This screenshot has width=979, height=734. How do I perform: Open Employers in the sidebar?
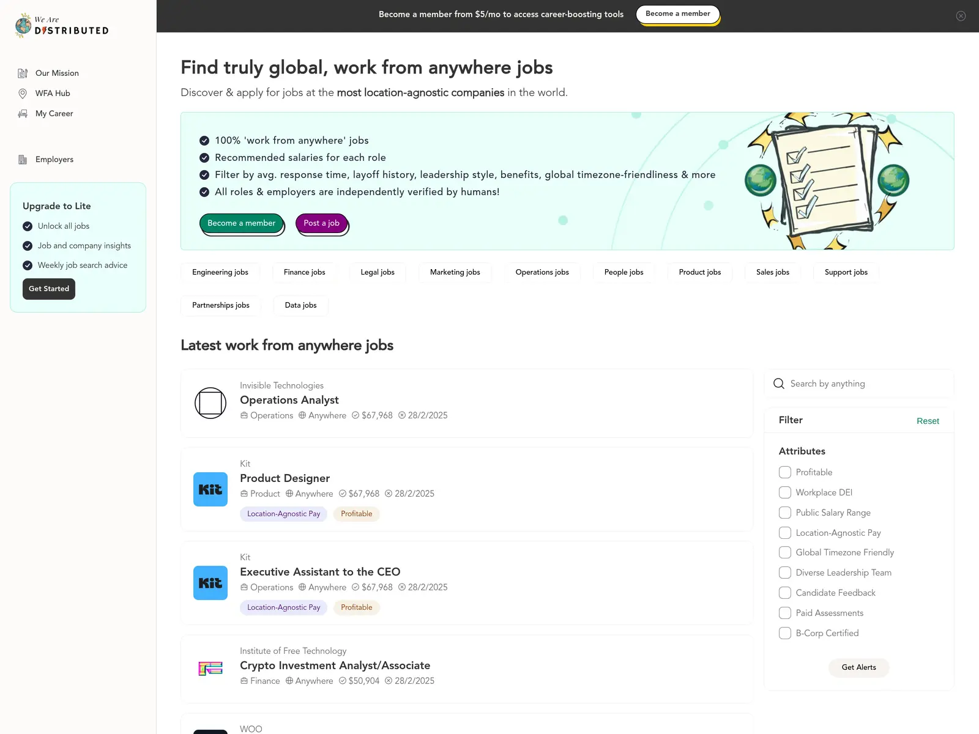point(54,160)
